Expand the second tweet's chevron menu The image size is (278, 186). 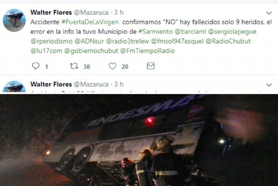point(269,85)
